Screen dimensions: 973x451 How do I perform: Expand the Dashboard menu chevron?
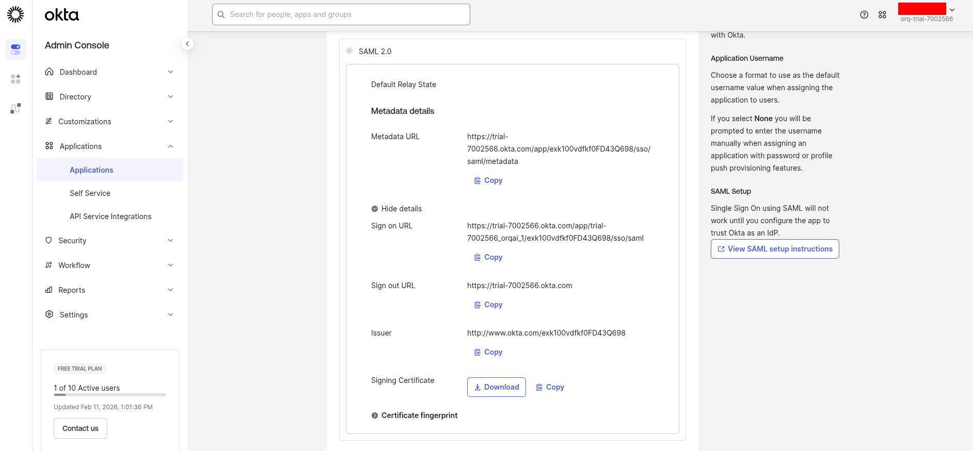click(170, 72)
